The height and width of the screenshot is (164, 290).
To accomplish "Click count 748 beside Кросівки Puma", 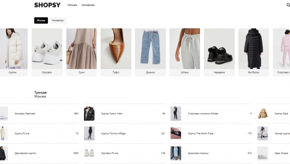I will (163, 153).
